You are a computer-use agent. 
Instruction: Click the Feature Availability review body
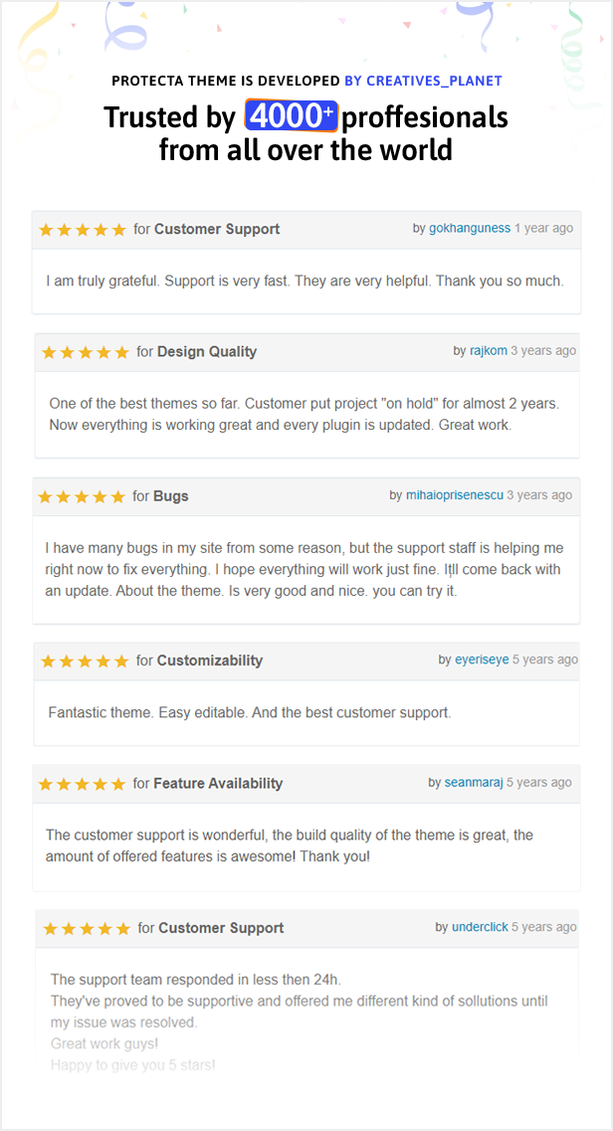(x=290, y=846)
